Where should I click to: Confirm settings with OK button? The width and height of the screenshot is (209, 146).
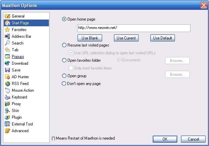click(x=165, y=139)
